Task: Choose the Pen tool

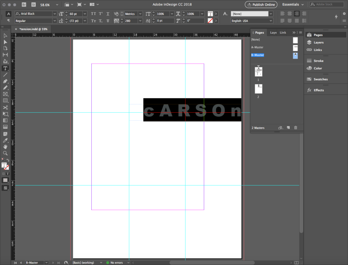Action: pos(5,81)
